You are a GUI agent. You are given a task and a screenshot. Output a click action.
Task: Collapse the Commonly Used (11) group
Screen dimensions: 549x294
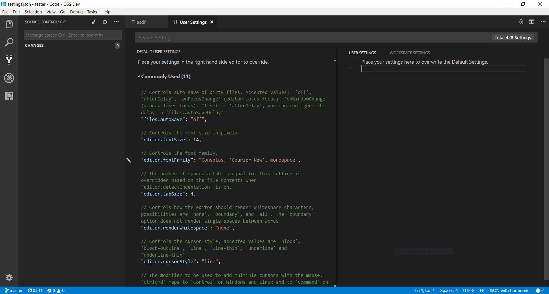tap(164, 76)
